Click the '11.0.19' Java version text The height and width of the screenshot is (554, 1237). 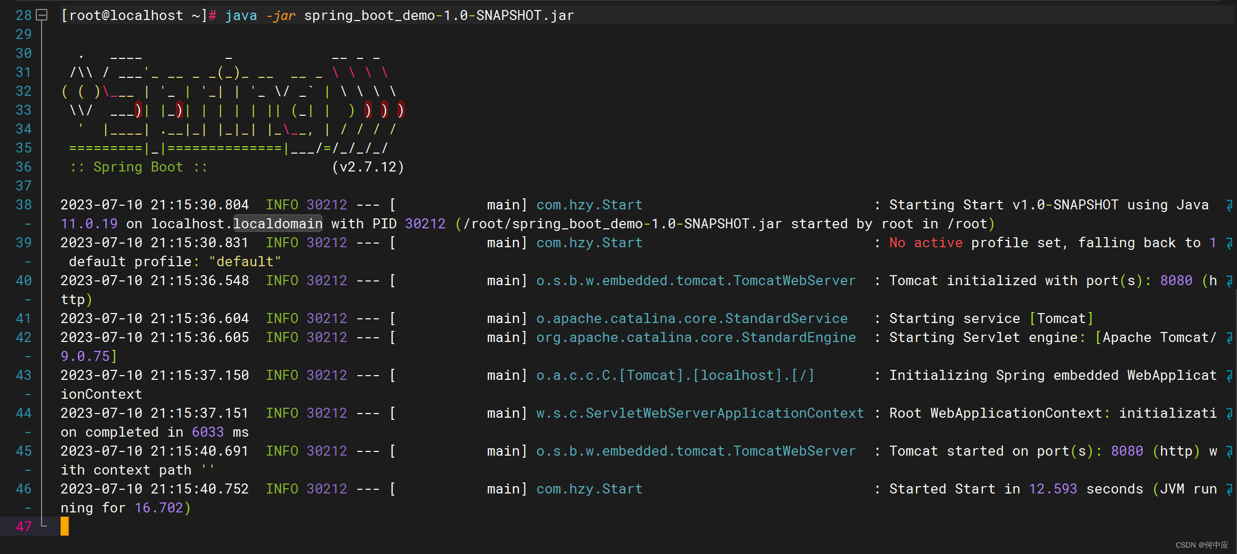tap(89, 224)
